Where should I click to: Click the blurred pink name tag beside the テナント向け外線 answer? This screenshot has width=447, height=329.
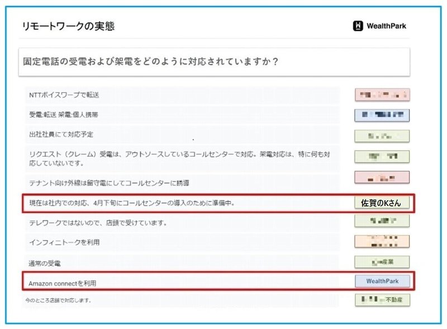(382, 177)
